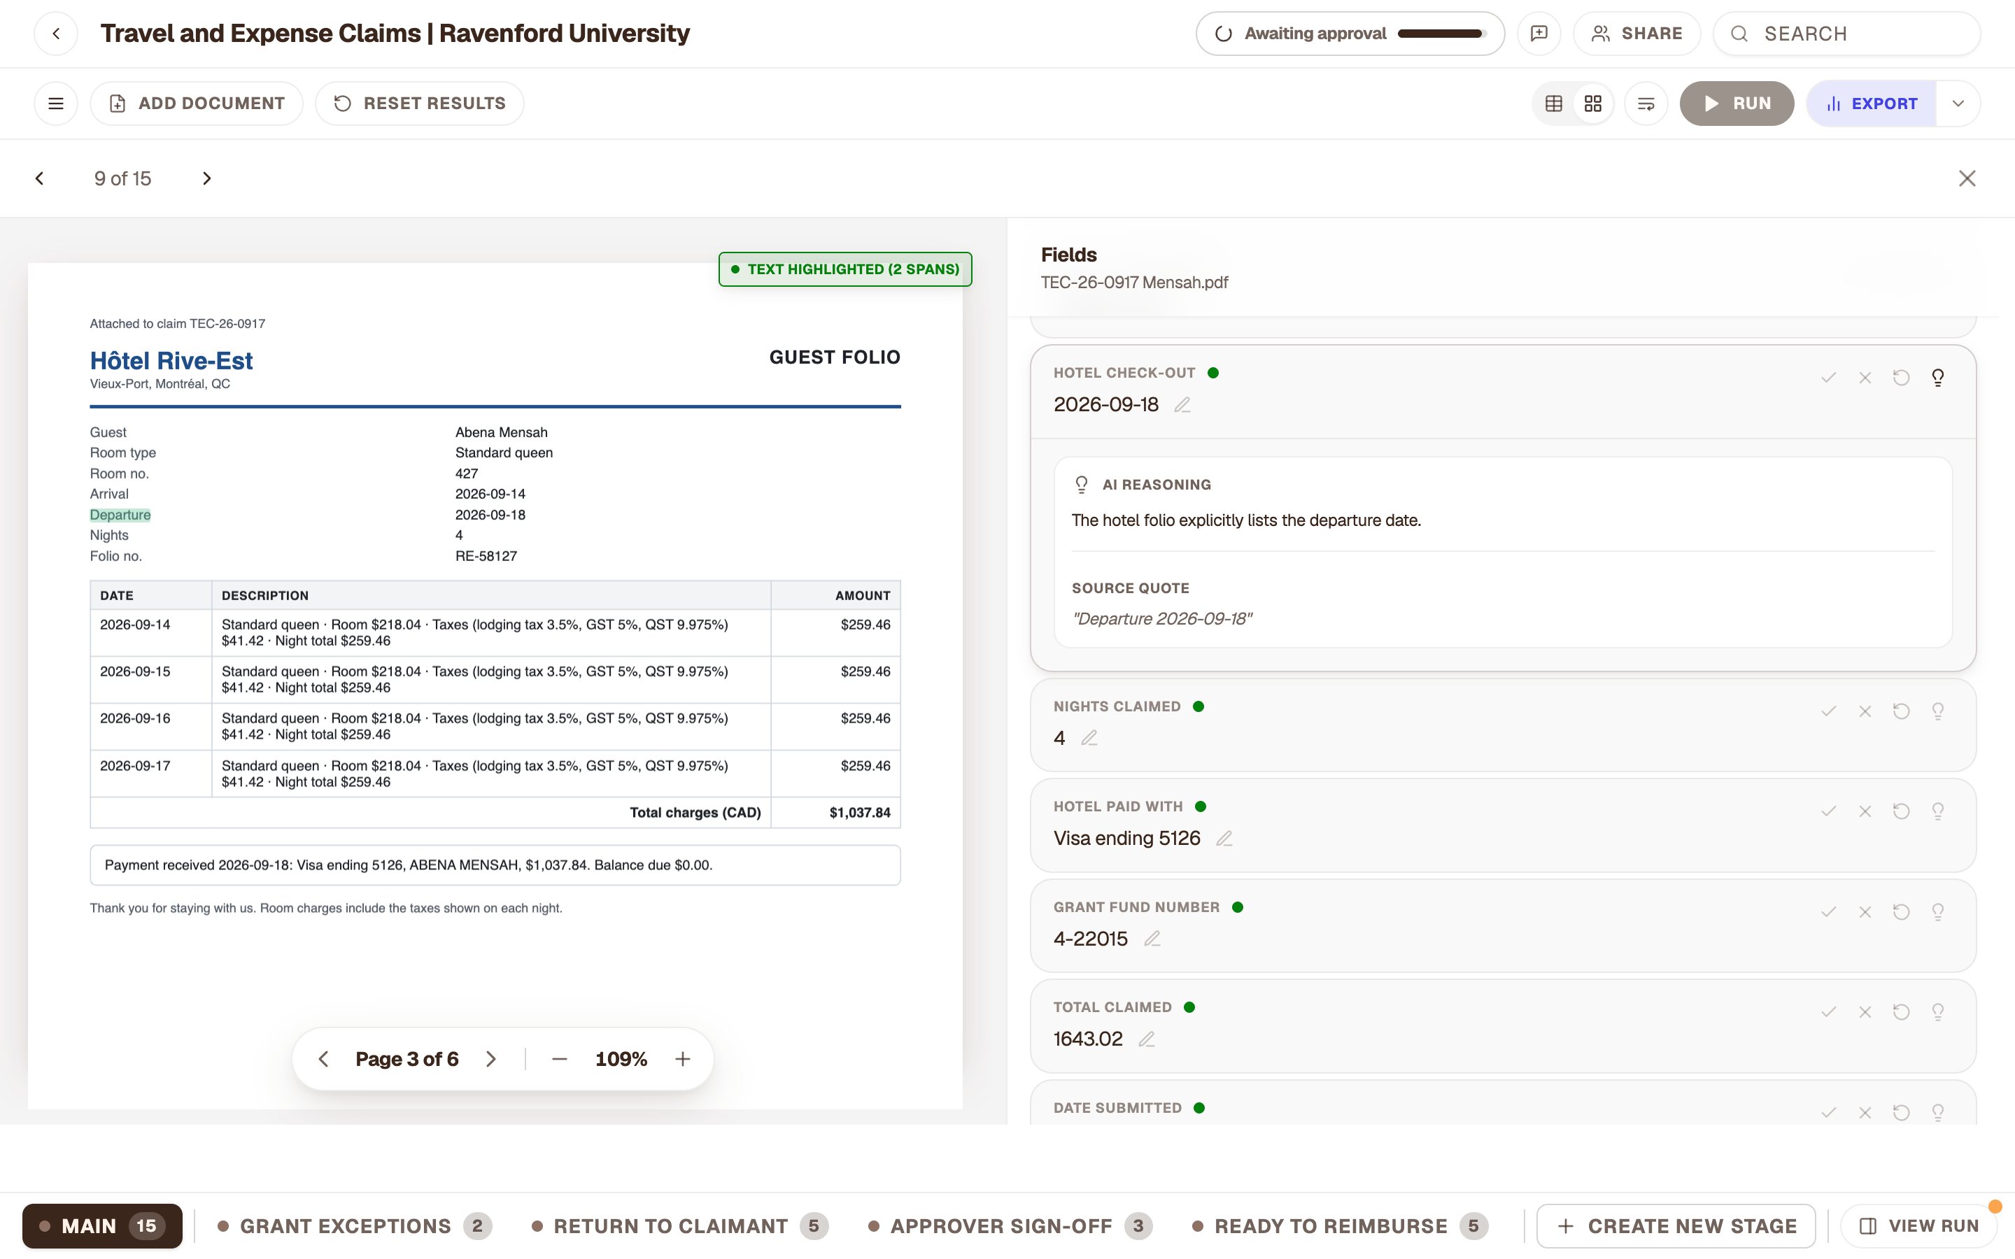Image resolution: width=2015 pixels, height=1259 pixels.
Task: Go to next PDF page
Action: [x=491, y=1059]
